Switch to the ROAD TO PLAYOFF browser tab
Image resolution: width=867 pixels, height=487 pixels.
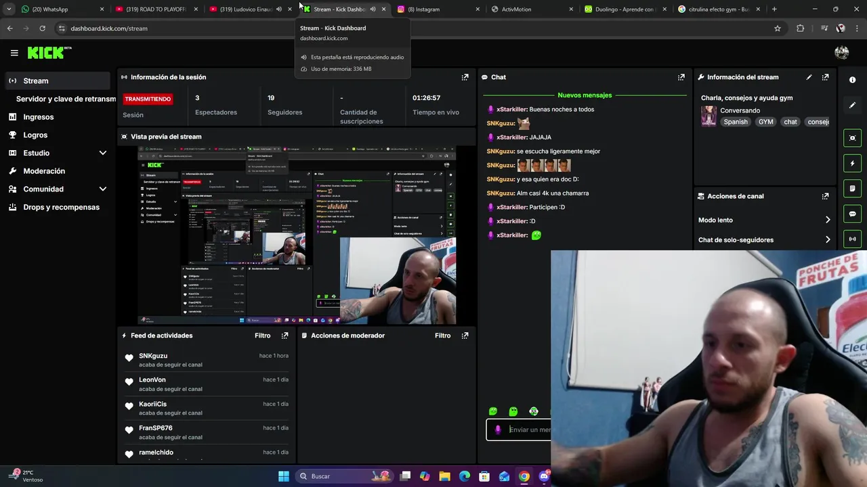(156, 9)
